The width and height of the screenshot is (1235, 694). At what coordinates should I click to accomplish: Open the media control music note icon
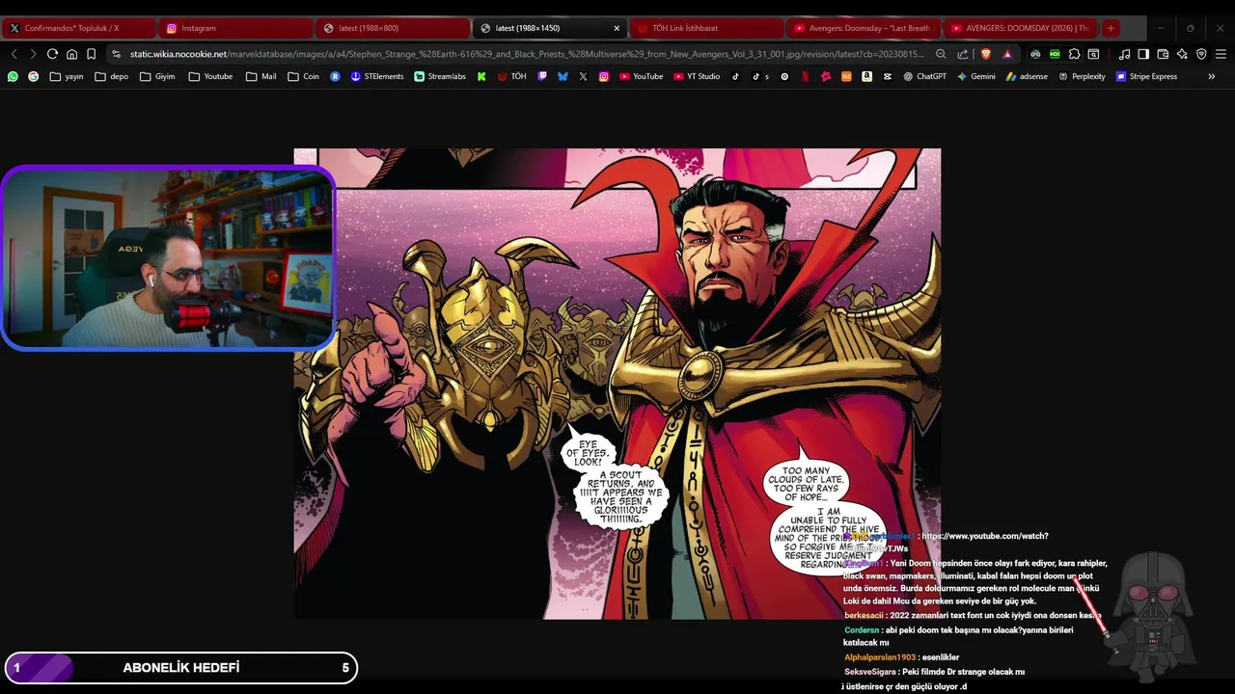click(x=1124, y=54)
